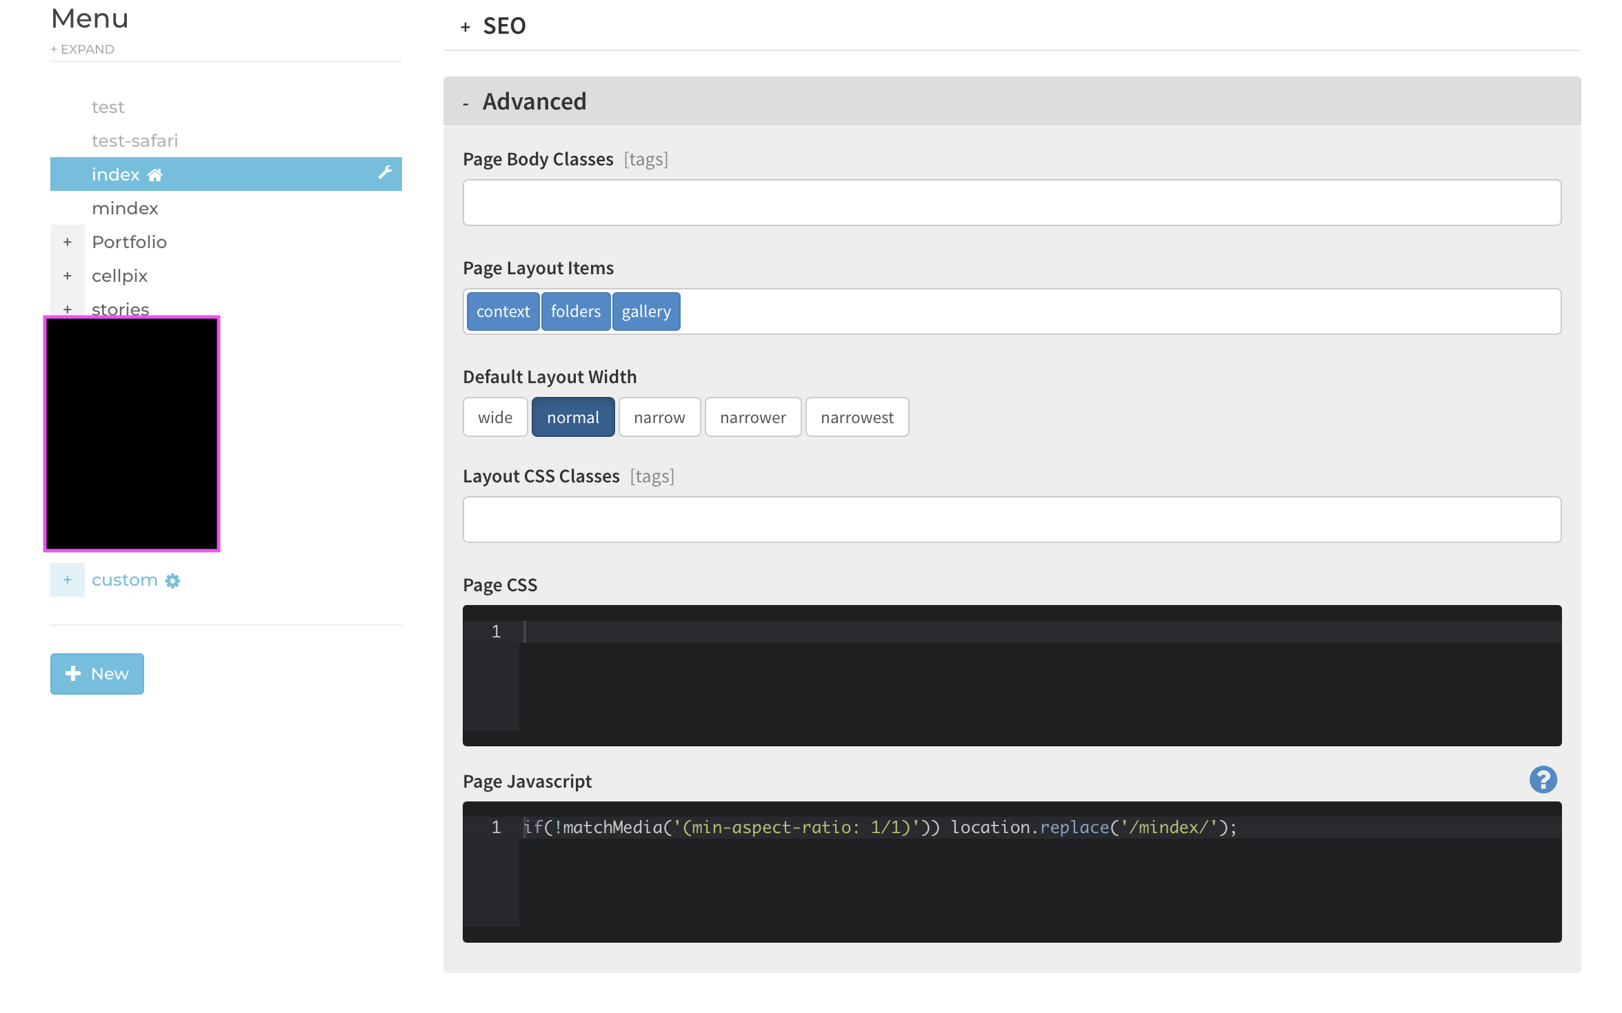Click inside the Page Javascript code editor
Screen dimensions: 1622x1013
[1012, 872]
